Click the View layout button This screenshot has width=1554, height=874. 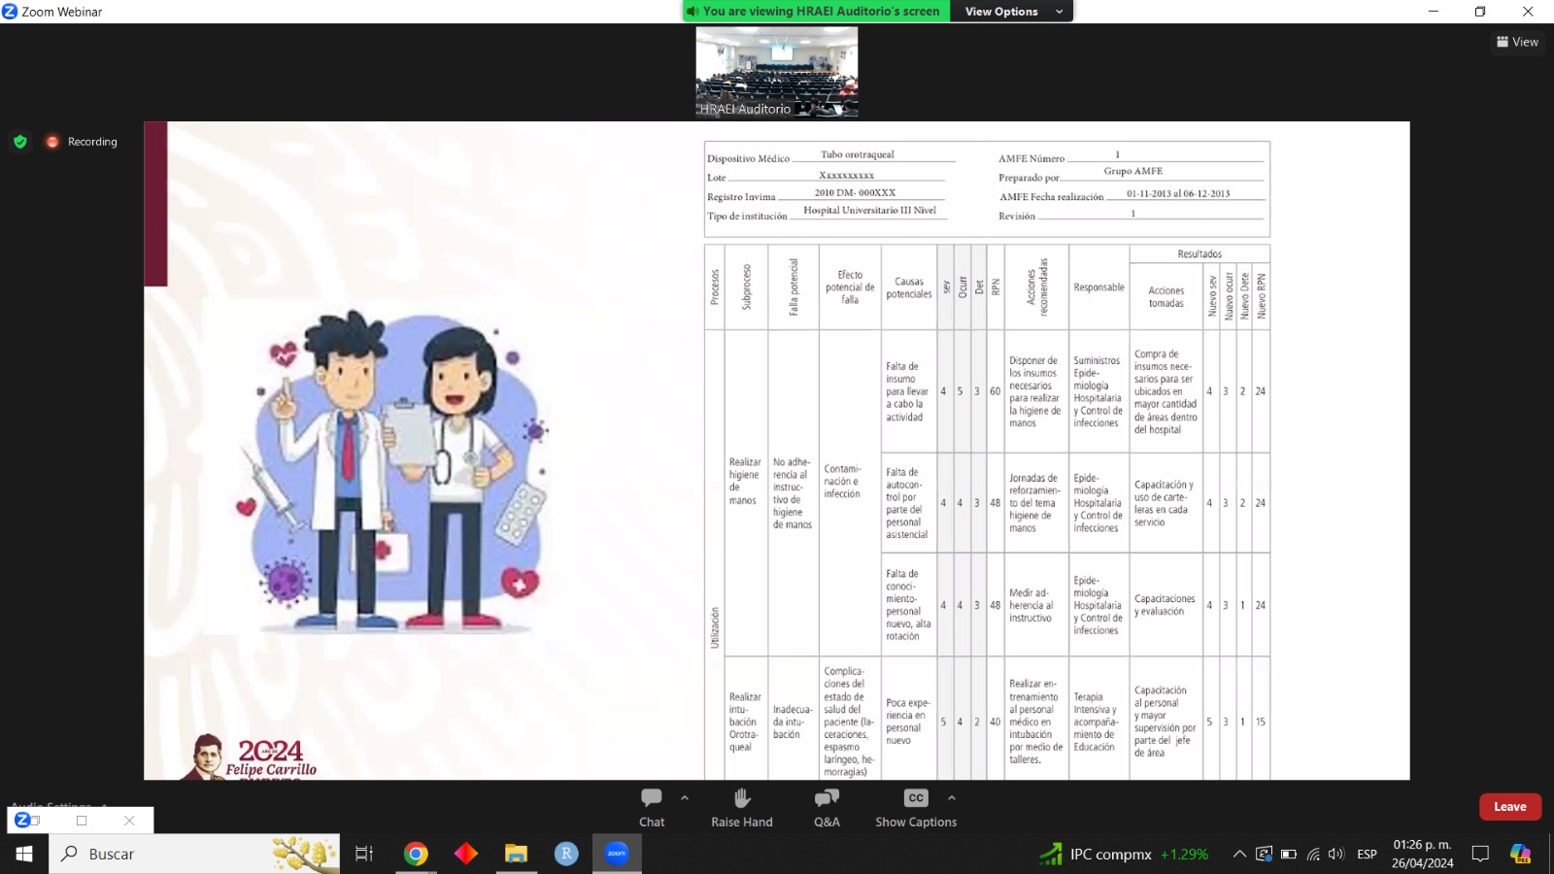[x=1517, y=42]
